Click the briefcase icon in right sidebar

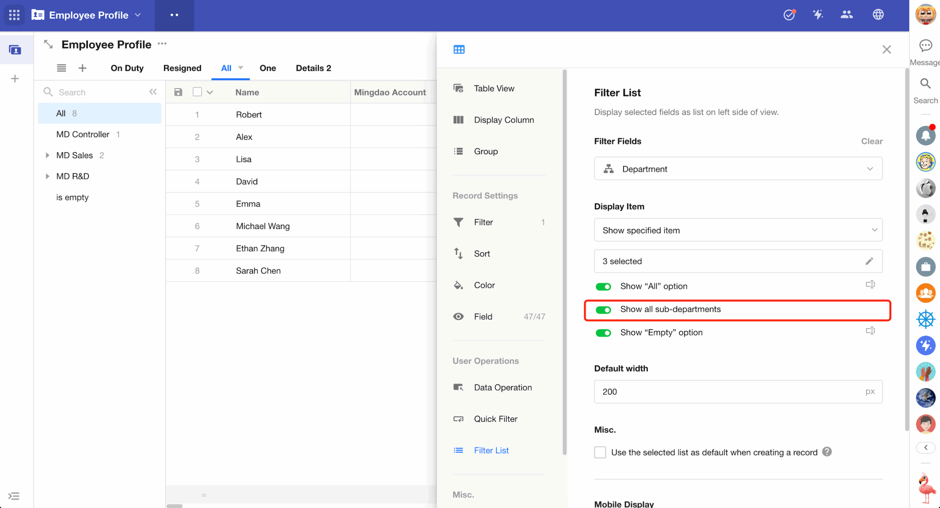[925, 266]
